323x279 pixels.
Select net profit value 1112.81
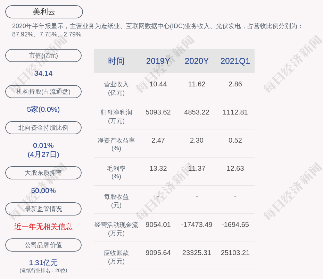(x=235, y=112)
